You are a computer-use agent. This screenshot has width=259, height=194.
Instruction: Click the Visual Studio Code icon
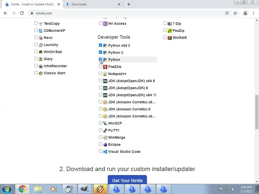pos(105,152)
